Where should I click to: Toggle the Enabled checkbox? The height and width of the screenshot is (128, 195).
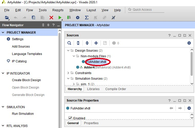70,118
